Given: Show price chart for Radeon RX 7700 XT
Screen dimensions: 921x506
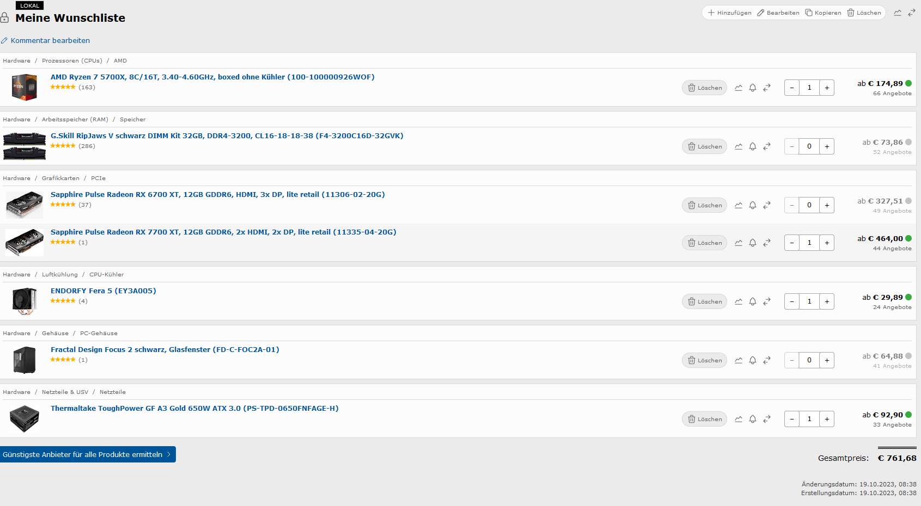Looking at the screenshot, I should coord(739,243).
